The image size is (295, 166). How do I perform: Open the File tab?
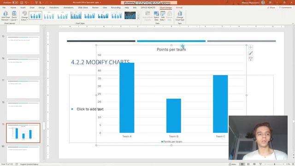point(4,7)
